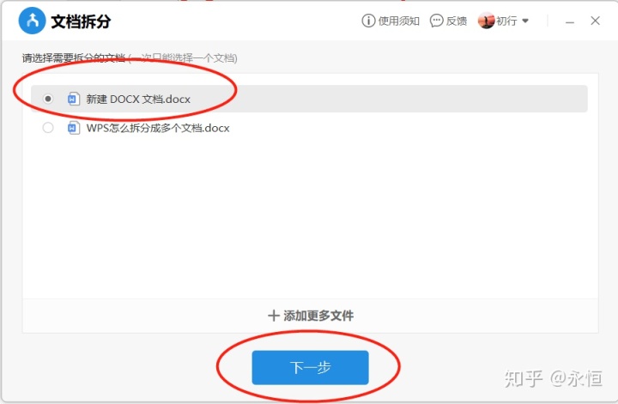Image resolution: width=618 pixels, height=404 pixels.
Task: Click the 文档拆分 title text
Action: (81, 21)
